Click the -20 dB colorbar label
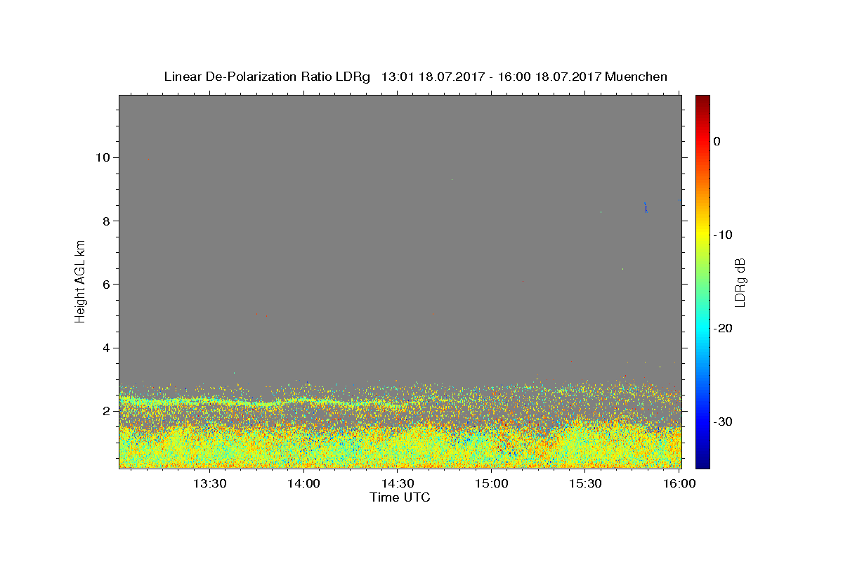 723,328
